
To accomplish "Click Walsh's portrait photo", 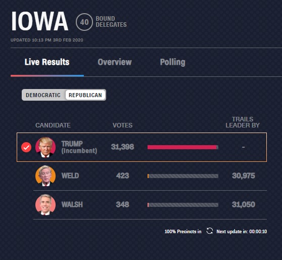I will [45, 204].
